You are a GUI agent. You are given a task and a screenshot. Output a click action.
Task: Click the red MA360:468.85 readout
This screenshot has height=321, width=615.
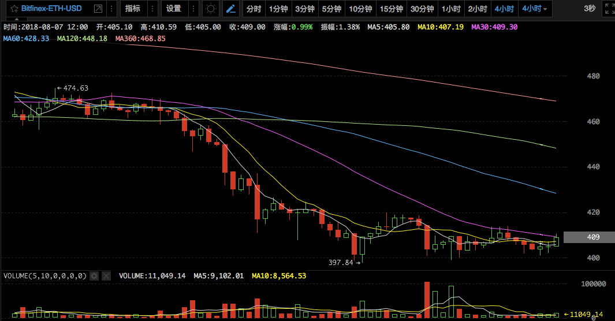(x=140, y=39)
